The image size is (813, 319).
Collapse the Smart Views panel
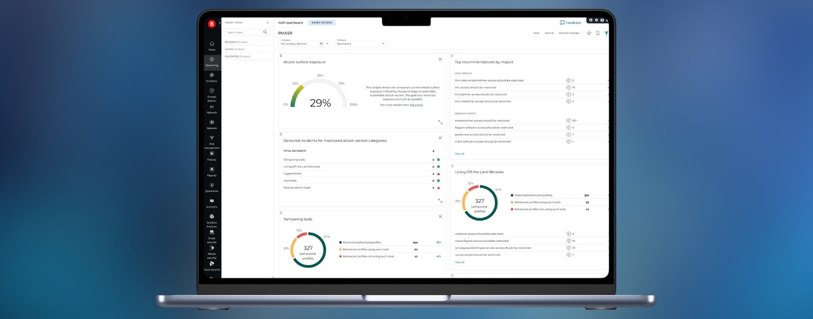click(x=268, y=23)
